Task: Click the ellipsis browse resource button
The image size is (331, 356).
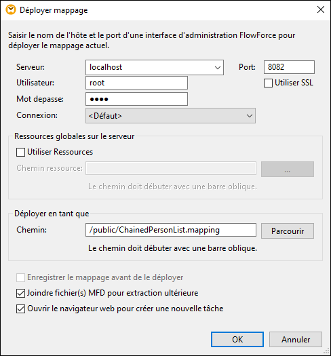Action: (x=288, y=170)
